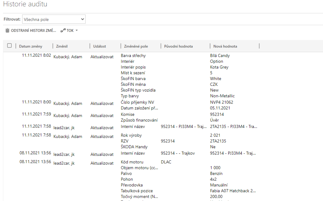Click the 'Nová hodnota' column header
The image size is (323, 201).
[225, 46]
